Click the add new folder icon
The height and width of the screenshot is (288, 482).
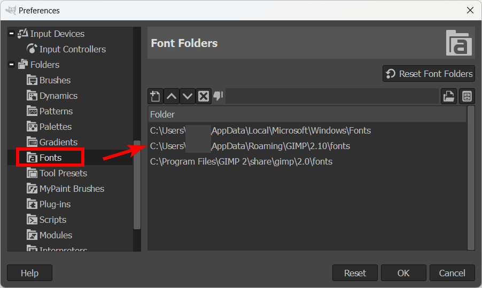pyautogui.click(x=155, y=96)
